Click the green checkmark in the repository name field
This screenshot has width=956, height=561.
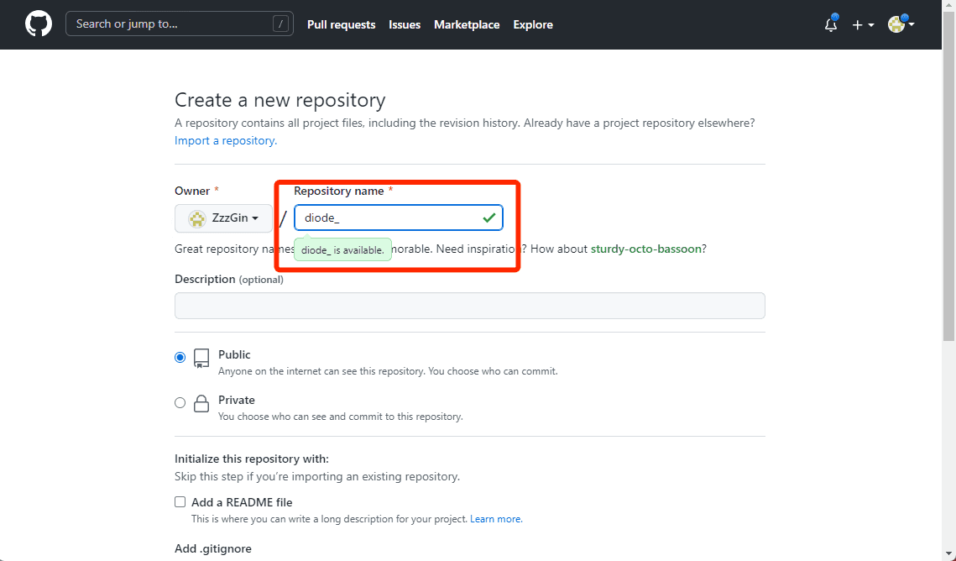(489, 218)
